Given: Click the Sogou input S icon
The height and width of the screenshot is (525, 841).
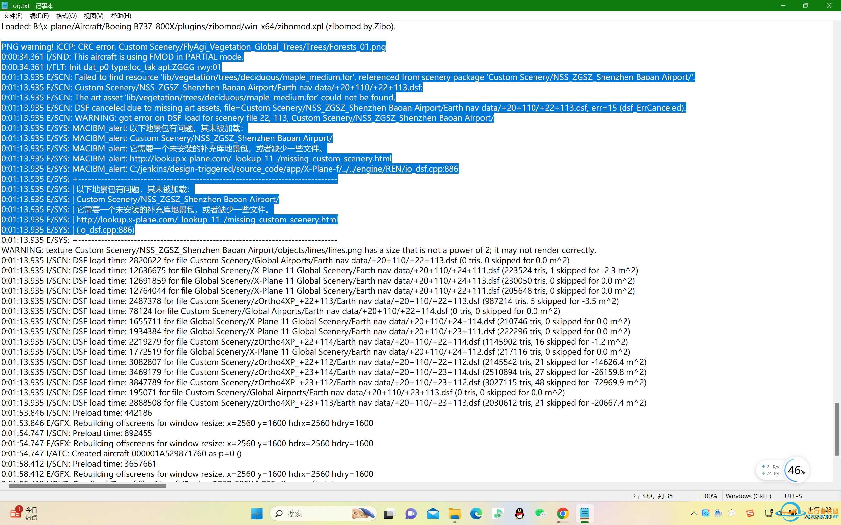Looking at the screenshot, I should (750, 513).
